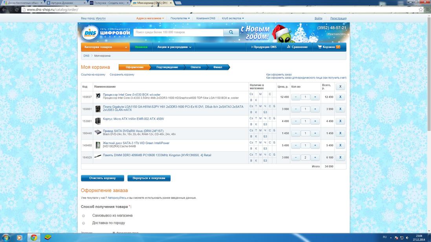Open the Компания DNS top menu link
This screenshot has height=242, width=431.
click(x=205, y=18)
